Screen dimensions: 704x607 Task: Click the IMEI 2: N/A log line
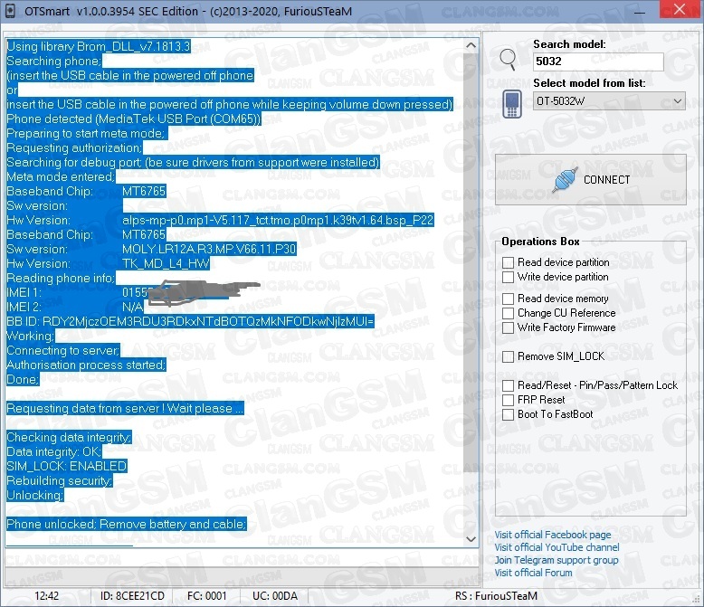pos(75,307)
